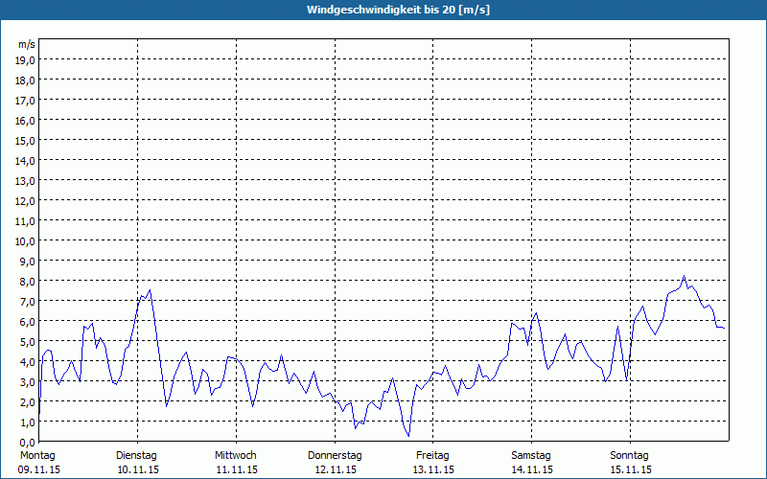Image resolution: width=767 pixels, height=479 pixels.
Task: Select the Dienstag day label
Action: [136, 455]
